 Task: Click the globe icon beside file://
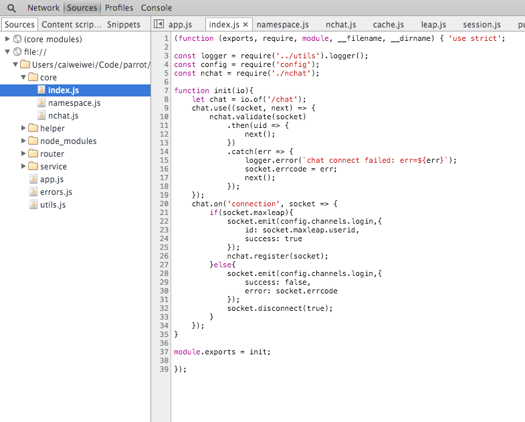click(17, 52)
